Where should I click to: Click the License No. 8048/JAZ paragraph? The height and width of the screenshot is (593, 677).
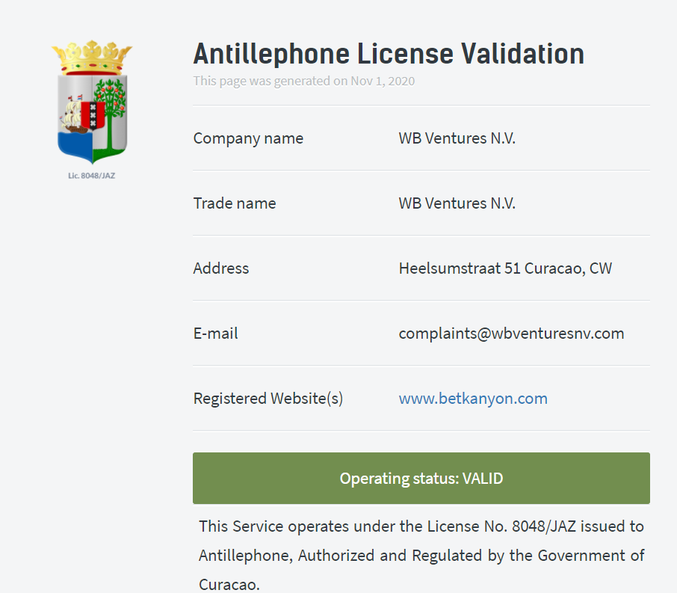(x=421, y=555)
